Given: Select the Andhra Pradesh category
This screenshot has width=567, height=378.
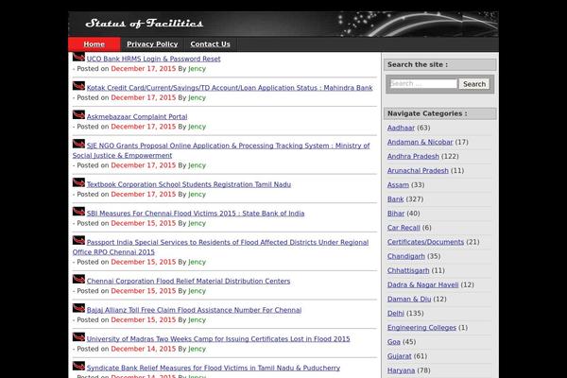Looking at the screenshot, I should point(413,156).
